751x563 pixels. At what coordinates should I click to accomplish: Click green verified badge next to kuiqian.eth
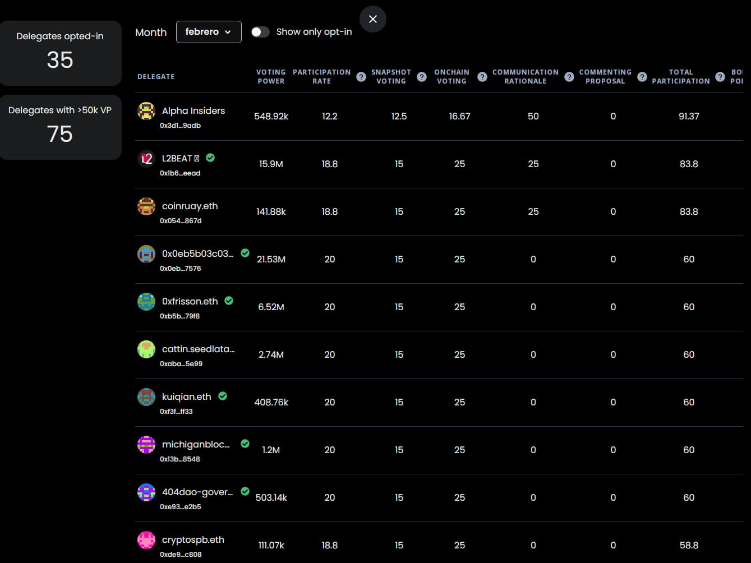click(x=223, y=396)
